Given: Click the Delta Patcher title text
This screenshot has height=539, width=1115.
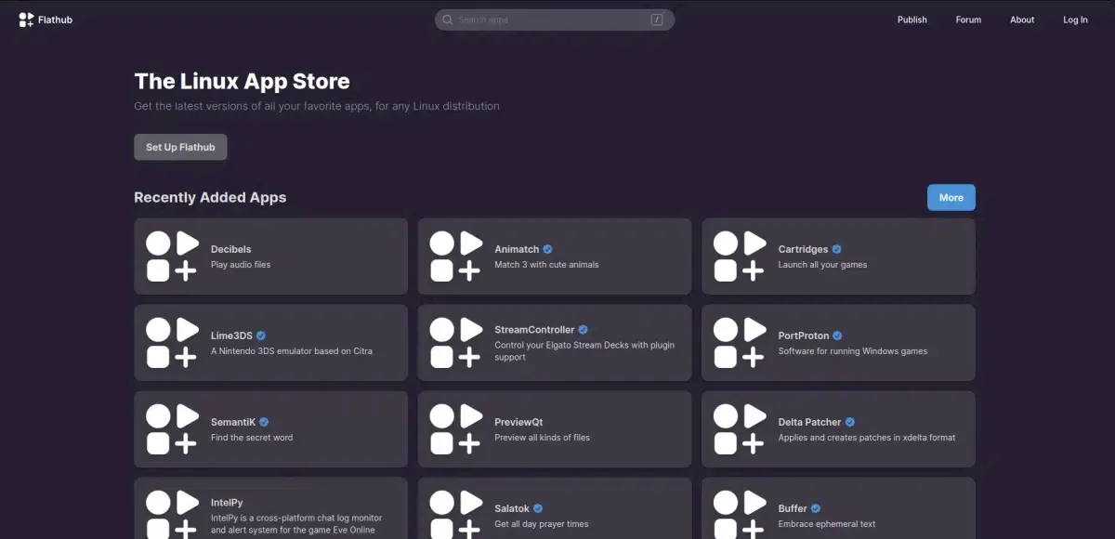Looking at the screenshot, I should 809,422.
